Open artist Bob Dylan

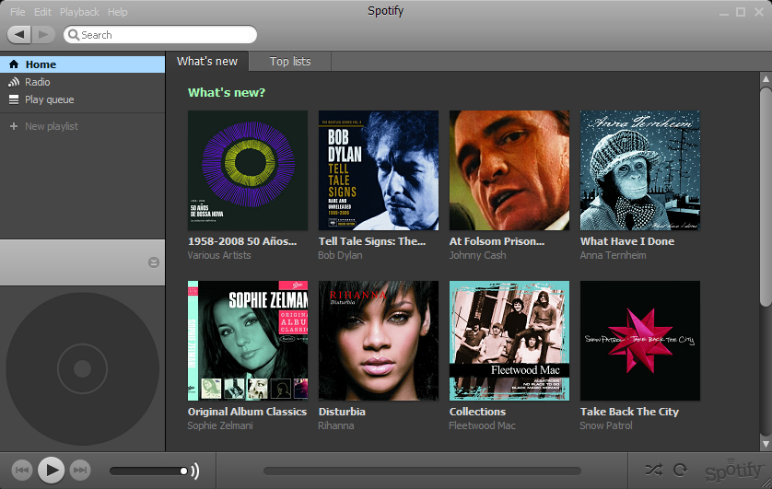(340, 255)
